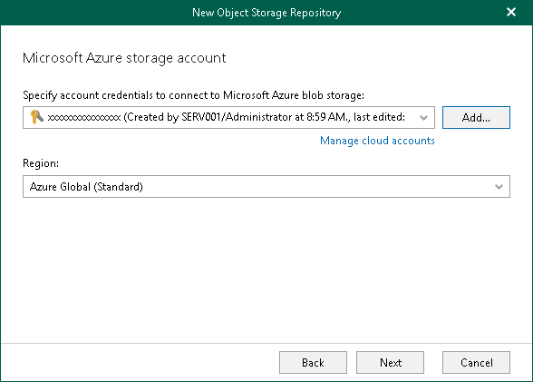Viewport: 533px width, 382px height.
Task: Open the Manage cloud accounts link
Action: pos(377,141)
